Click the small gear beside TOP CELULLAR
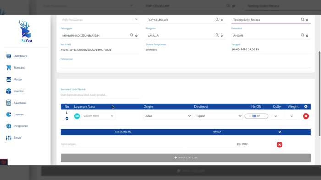Screen dimensions: 321x180 click(x=221, y=20)
